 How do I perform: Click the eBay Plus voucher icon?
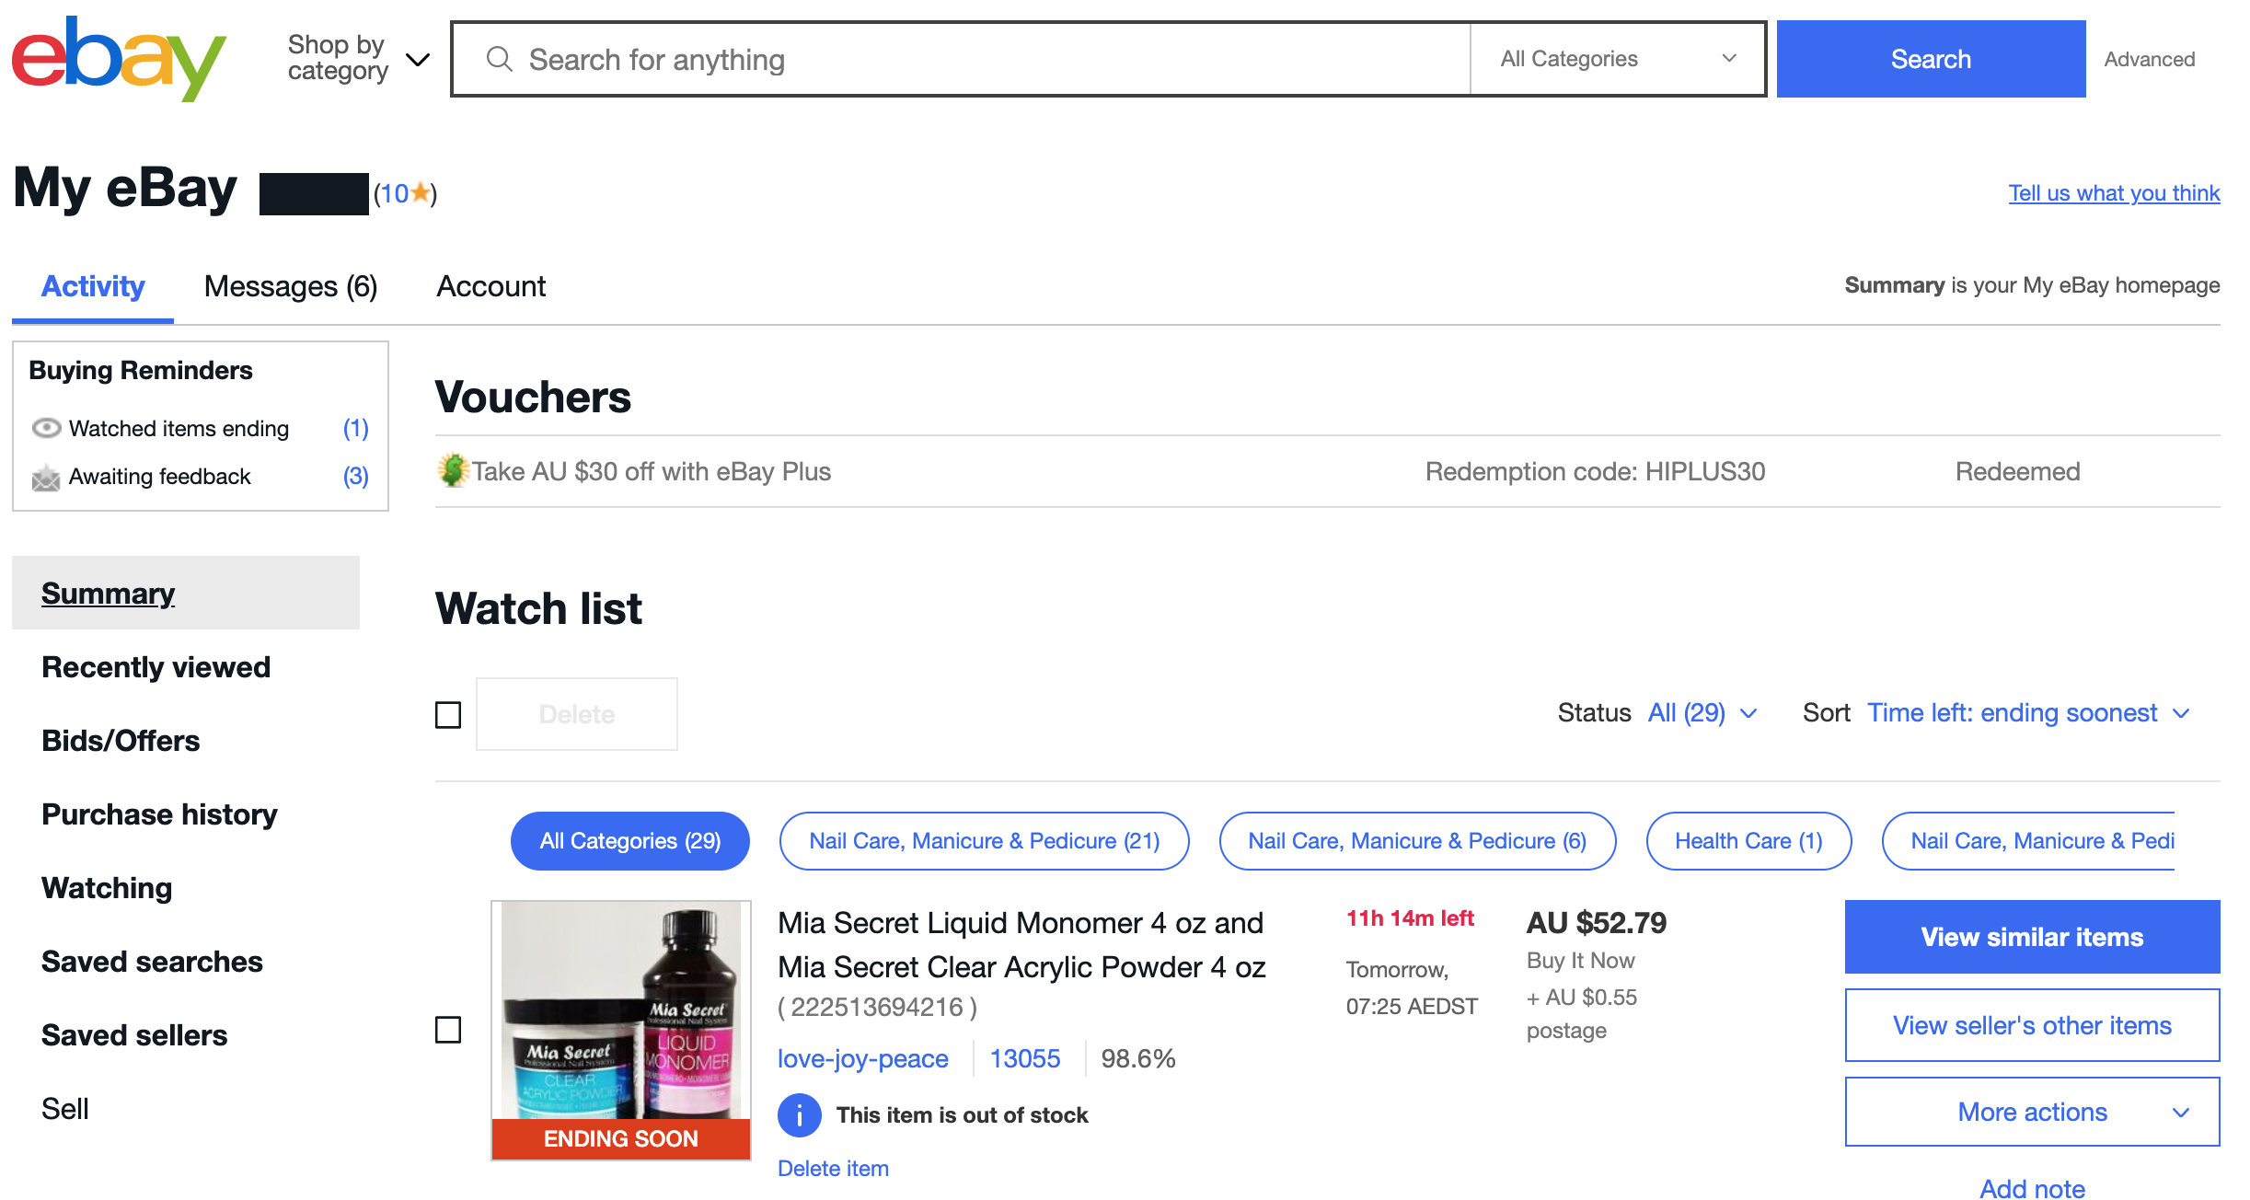pyautogui.click(x=452, y=470)
